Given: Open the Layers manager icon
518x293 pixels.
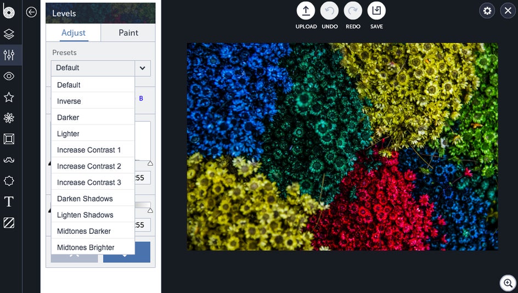Looking at the screenshot, I should coord(9,34).
